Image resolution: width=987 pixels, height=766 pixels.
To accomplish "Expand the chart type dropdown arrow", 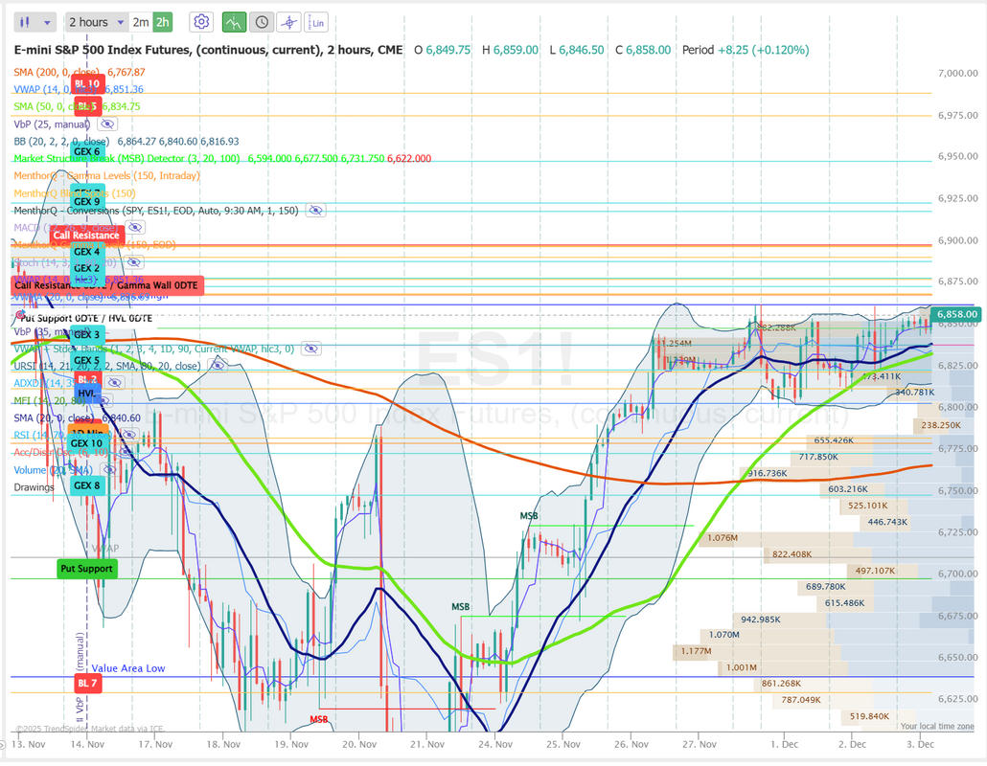I will point(47,22).
